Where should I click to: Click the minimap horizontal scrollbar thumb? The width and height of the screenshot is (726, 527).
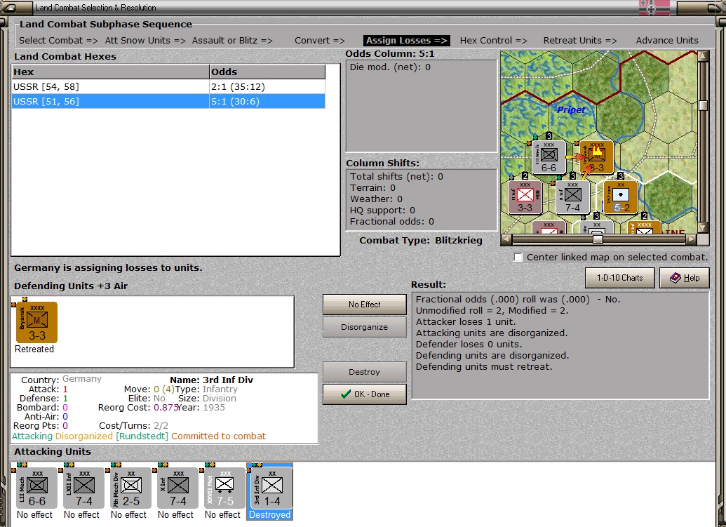point(598,239)
